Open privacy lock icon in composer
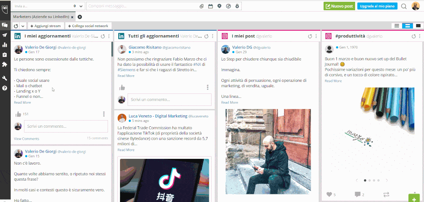Screen dimensions: 424x202 237,6
